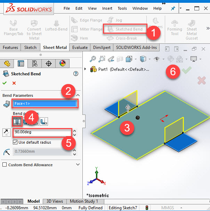Enable Custom Bend Allowance checkbox
This screenshot has height=211, width=210.
(x=5, y=164)
